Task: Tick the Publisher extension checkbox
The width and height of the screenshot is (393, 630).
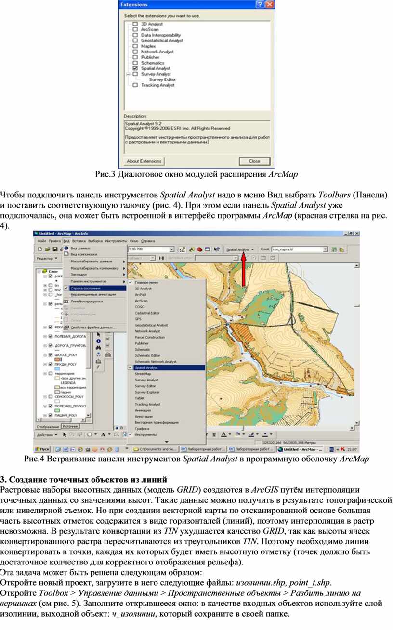Action: [x=135, y=57]
